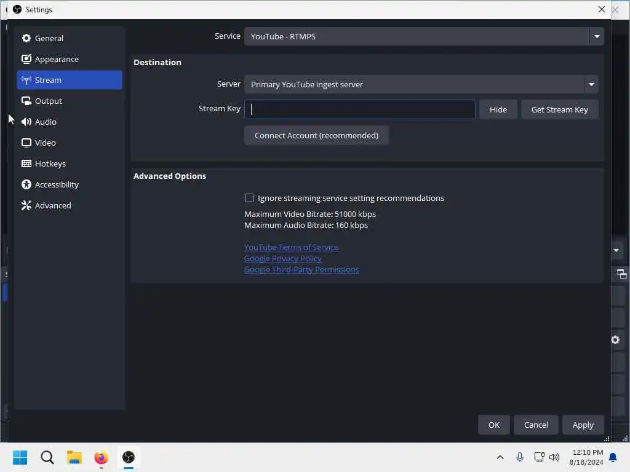Click the Advanced Options section heading

[x=170, y=176]
